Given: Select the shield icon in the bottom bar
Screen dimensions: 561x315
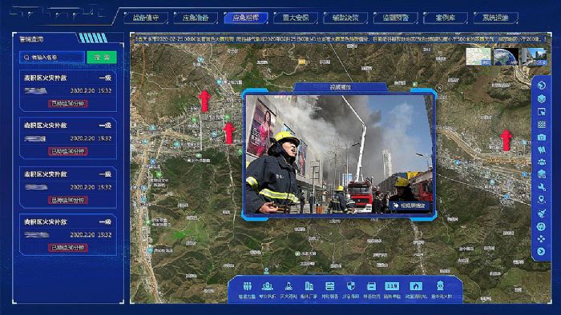Looking at the screenshot, I should coord(351,289).
